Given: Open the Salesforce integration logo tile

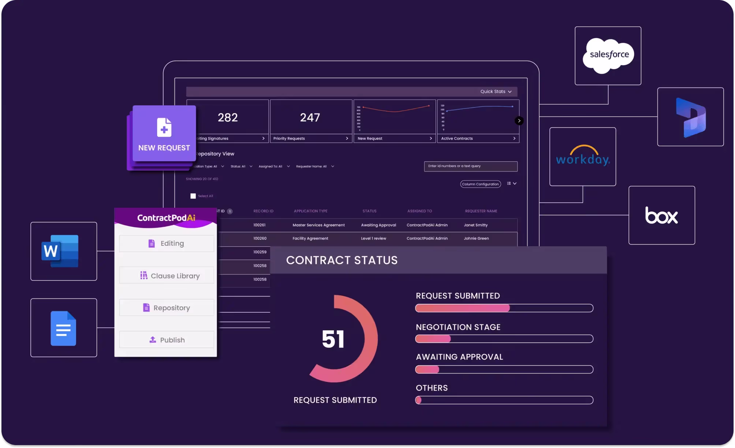Looking at the screenshot, I should click(608, 56).
